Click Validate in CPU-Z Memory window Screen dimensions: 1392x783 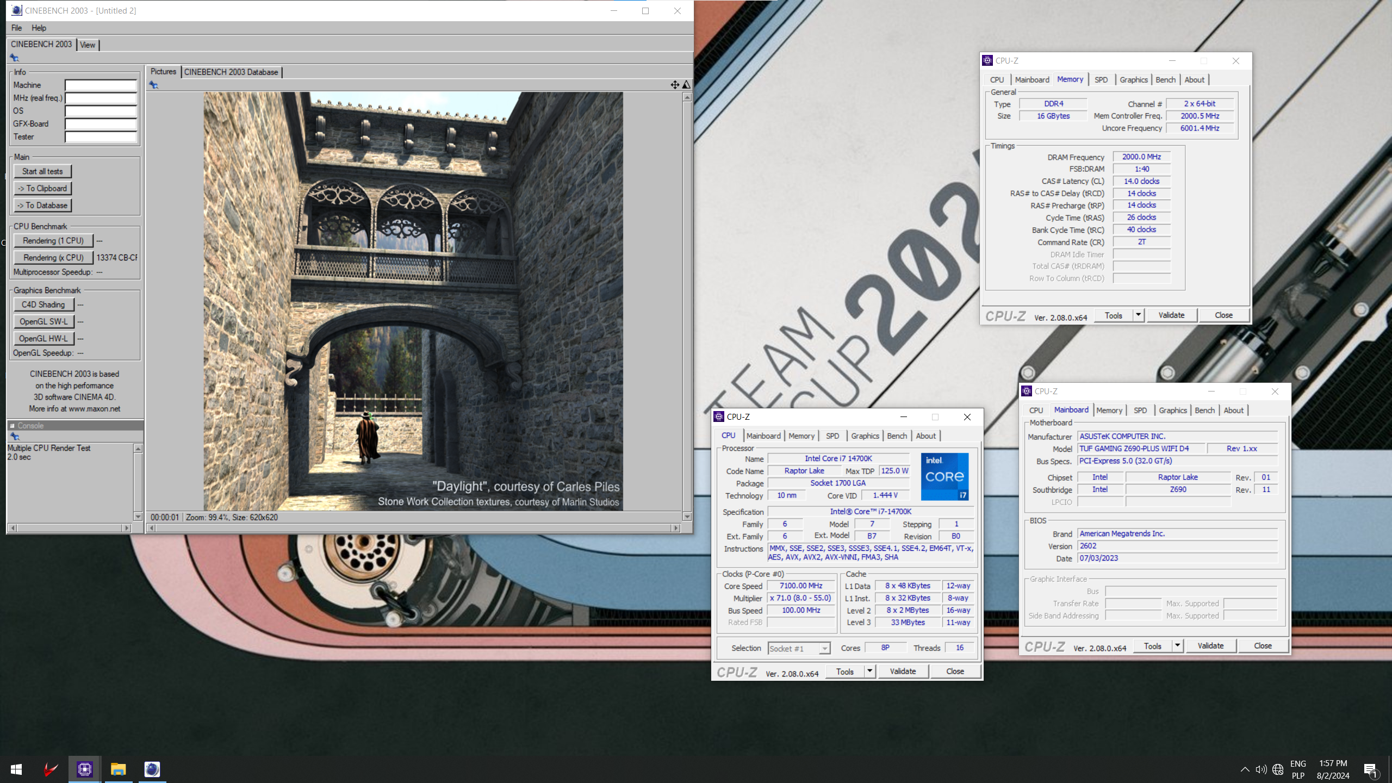1171,315
